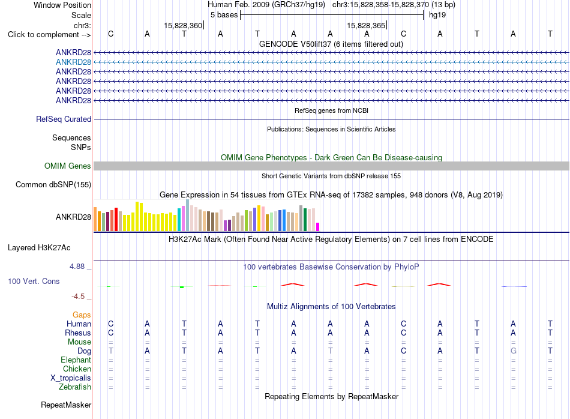Open the GENCODE V50lift37 track title
Screen dimensions: 570x419
(x=331, y=44)
